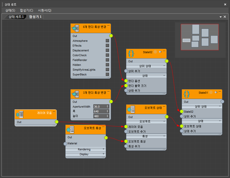Viewport: 230px width, 178px height.
Task: Select the 합성기 1 tab
Action: tap(35, 17)
